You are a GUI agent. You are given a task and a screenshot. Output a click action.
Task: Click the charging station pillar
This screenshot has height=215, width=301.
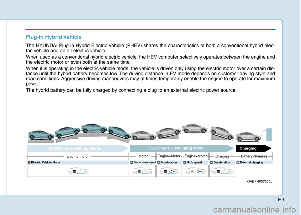[x=269, y=135]
